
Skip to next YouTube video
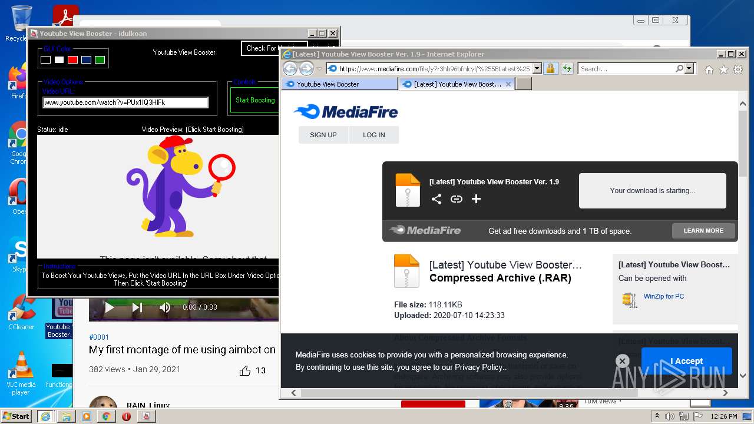[x=137, y=307]
